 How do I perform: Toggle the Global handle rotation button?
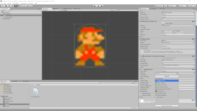coord(30,6)
